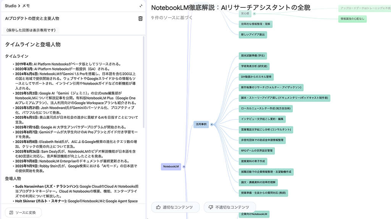
Task: Click memo title AIプロダクトの歴史と主要人物
Action: click(x=32, y=18)
